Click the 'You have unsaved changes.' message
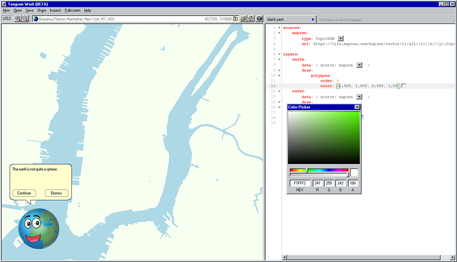Screen dimensions: 457x262 [341, 19]
